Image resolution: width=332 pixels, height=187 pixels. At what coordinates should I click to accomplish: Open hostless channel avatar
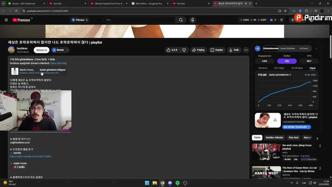click(x=11, y=50)
